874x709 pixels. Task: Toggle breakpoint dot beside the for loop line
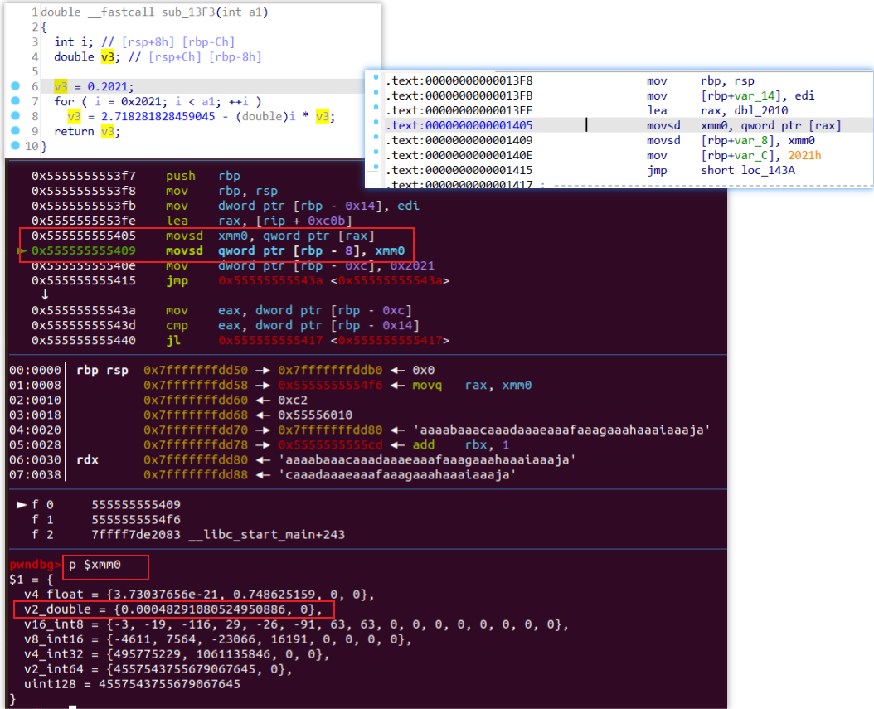click(x=16, y=101)
